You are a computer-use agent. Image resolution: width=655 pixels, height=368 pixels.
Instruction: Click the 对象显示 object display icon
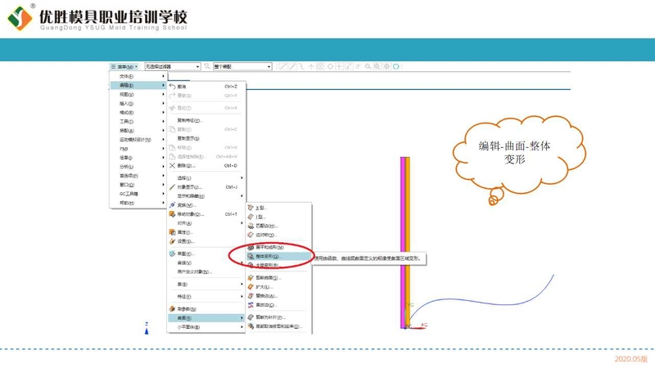(x=172, y=187)
